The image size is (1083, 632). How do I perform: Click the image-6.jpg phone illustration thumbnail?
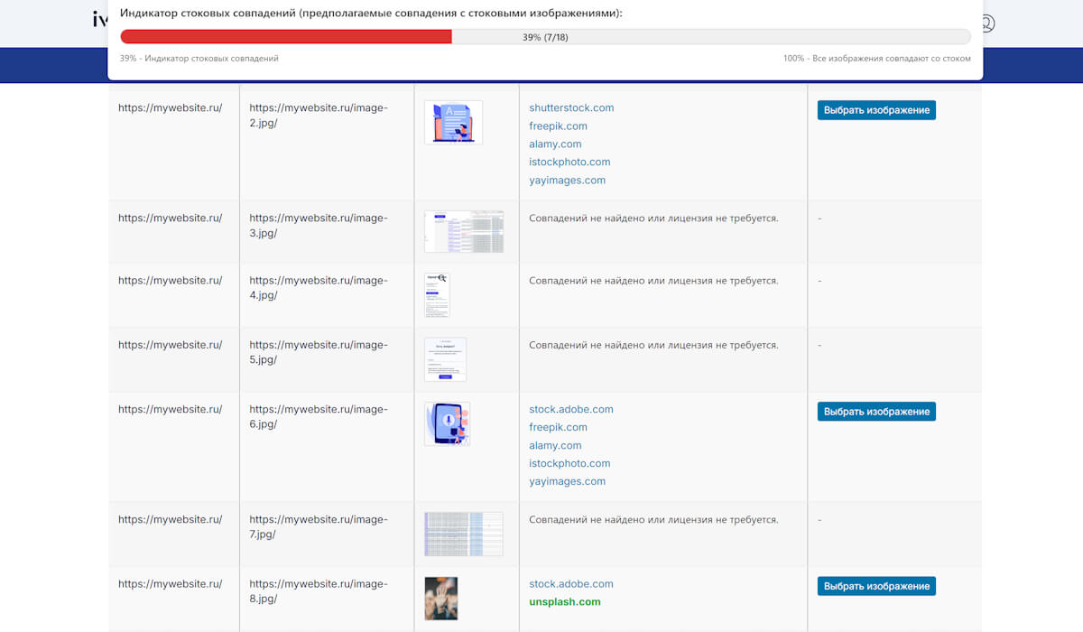(447, 423)
